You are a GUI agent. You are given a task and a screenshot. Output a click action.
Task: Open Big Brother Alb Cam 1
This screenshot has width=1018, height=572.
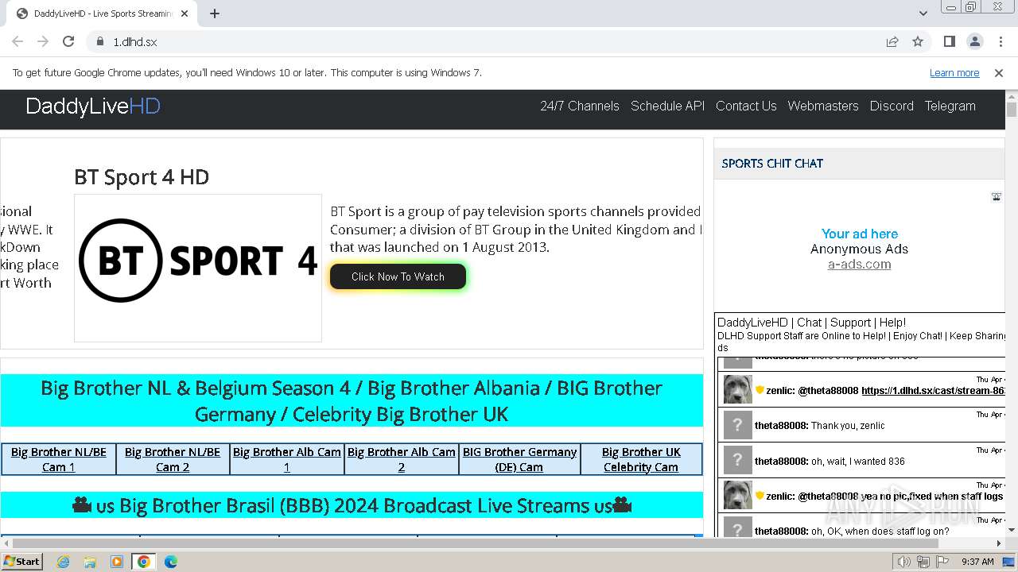[x=287, y=459]
